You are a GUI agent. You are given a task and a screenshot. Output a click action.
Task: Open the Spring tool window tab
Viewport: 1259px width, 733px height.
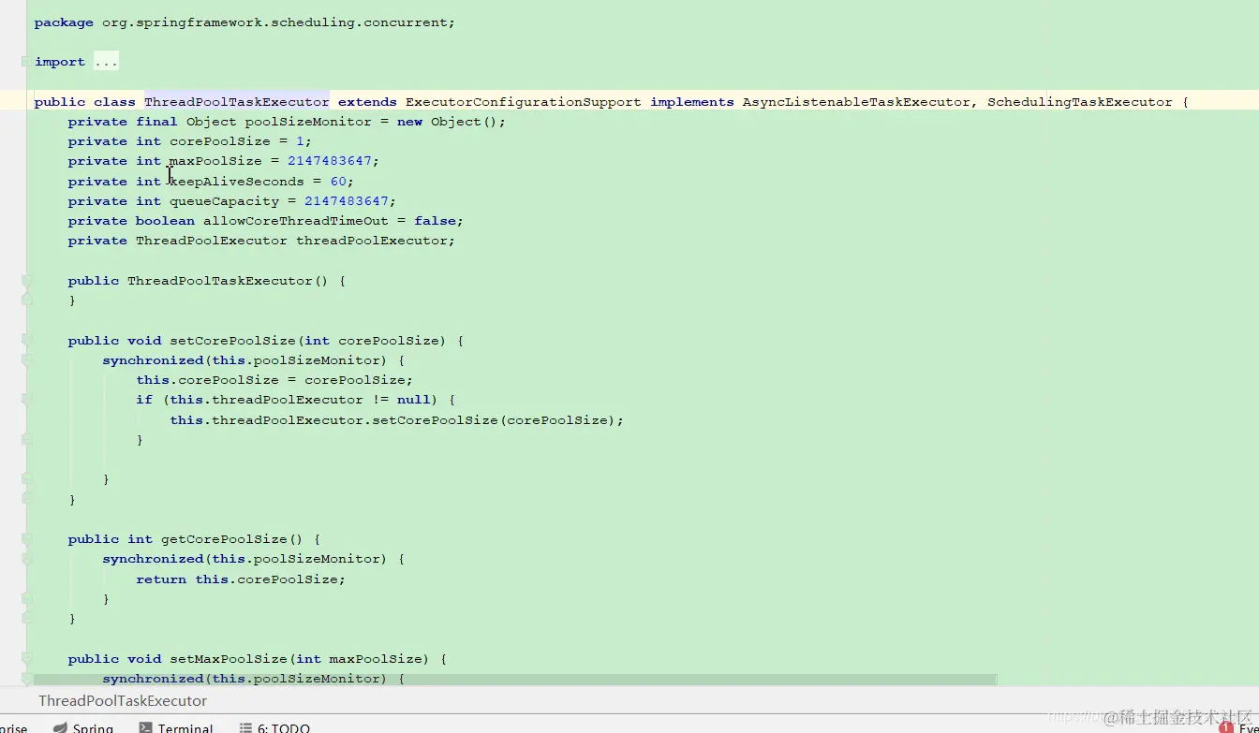[83, 727]
